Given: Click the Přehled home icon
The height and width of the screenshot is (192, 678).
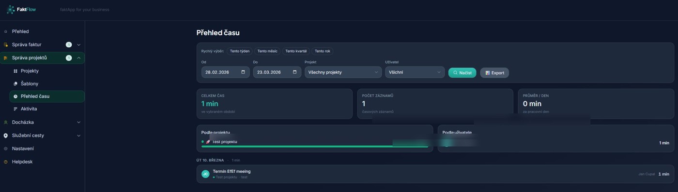Looking at the screenshot, I should [x=6, y=31].
